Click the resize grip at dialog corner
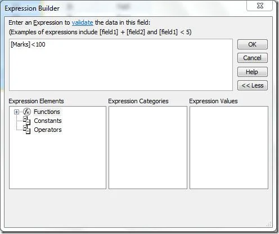Image resolution: width=279 pixels, height=234 pixels. (x=269, y=224)
